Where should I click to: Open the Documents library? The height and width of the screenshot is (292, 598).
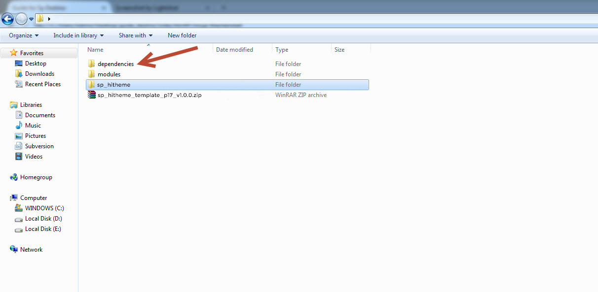pos(40,115)
